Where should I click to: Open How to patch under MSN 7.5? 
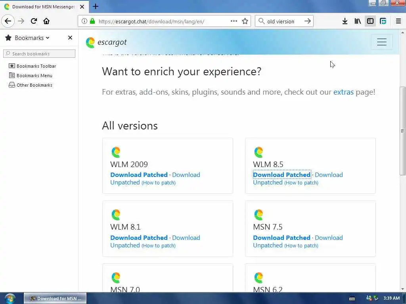click(x=301, y=245)
